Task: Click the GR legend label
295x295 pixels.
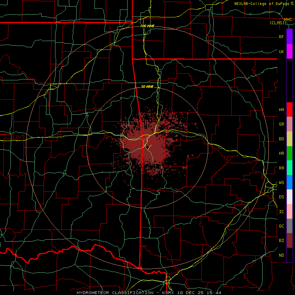Action: click(x=281, y=124)
